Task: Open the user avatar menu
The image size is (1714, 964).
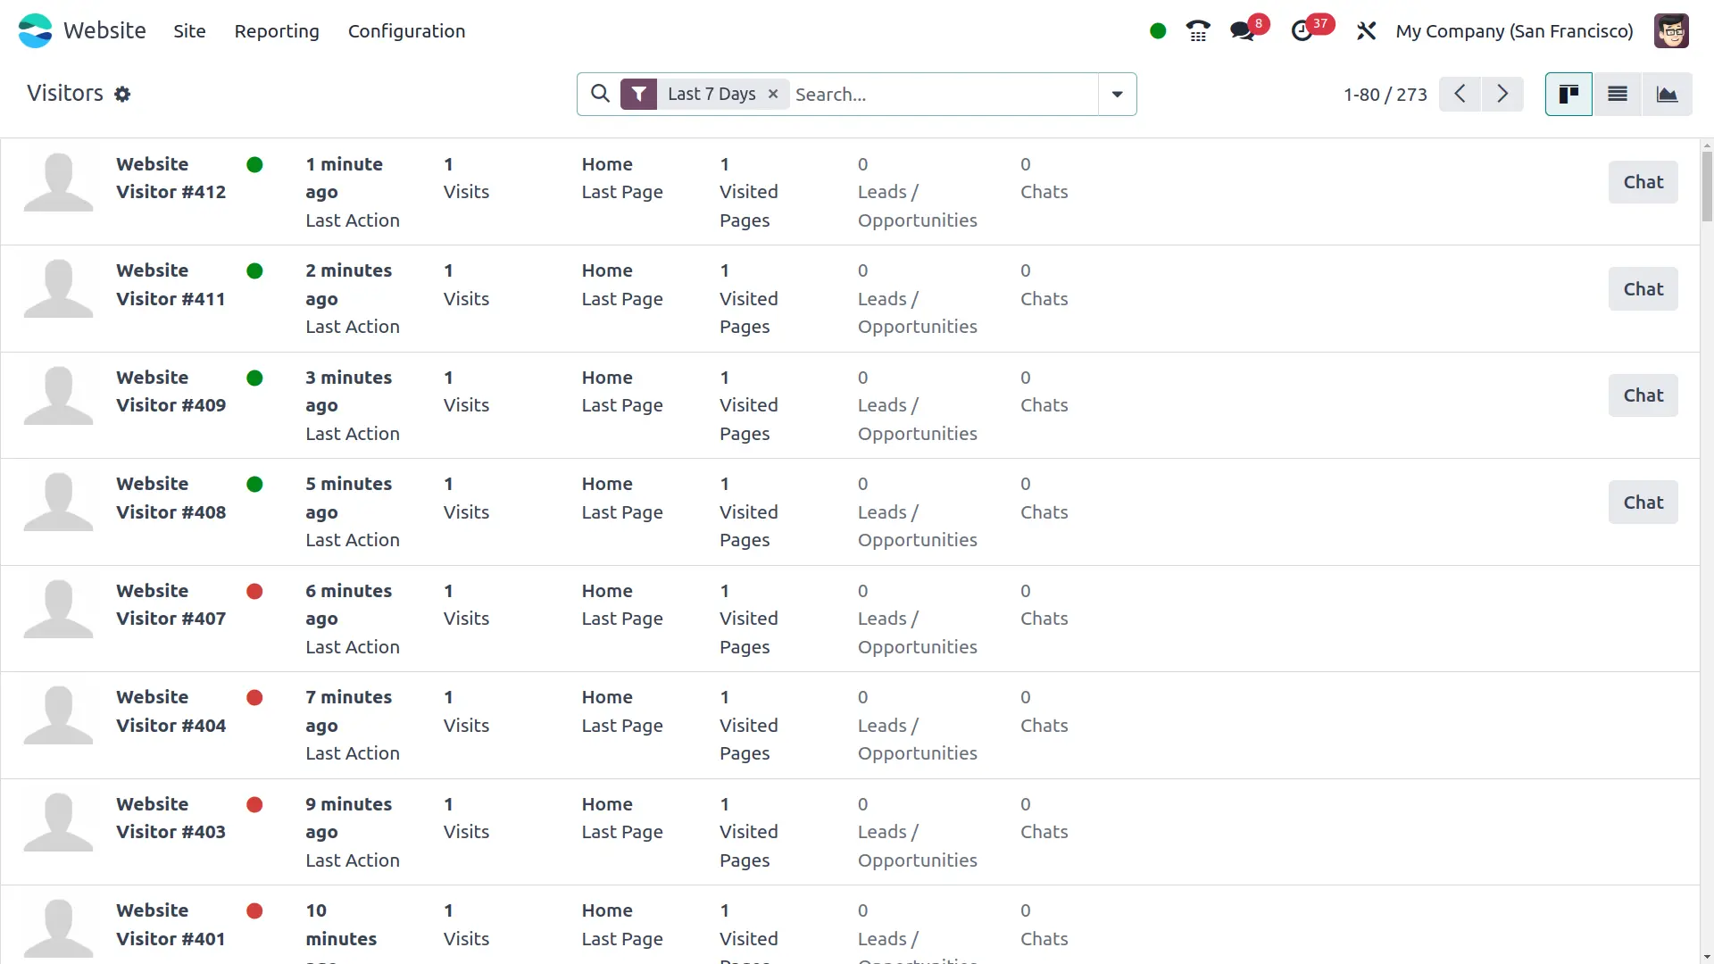Action: (1670, 31)
